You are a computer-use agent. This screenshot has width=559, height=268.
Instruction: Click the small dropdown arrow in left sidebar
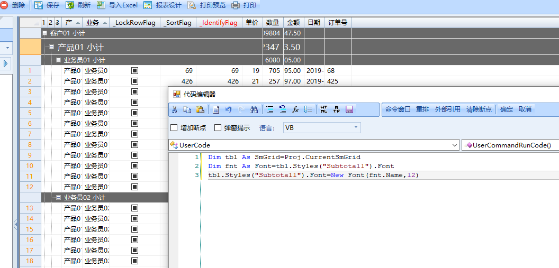7,48
